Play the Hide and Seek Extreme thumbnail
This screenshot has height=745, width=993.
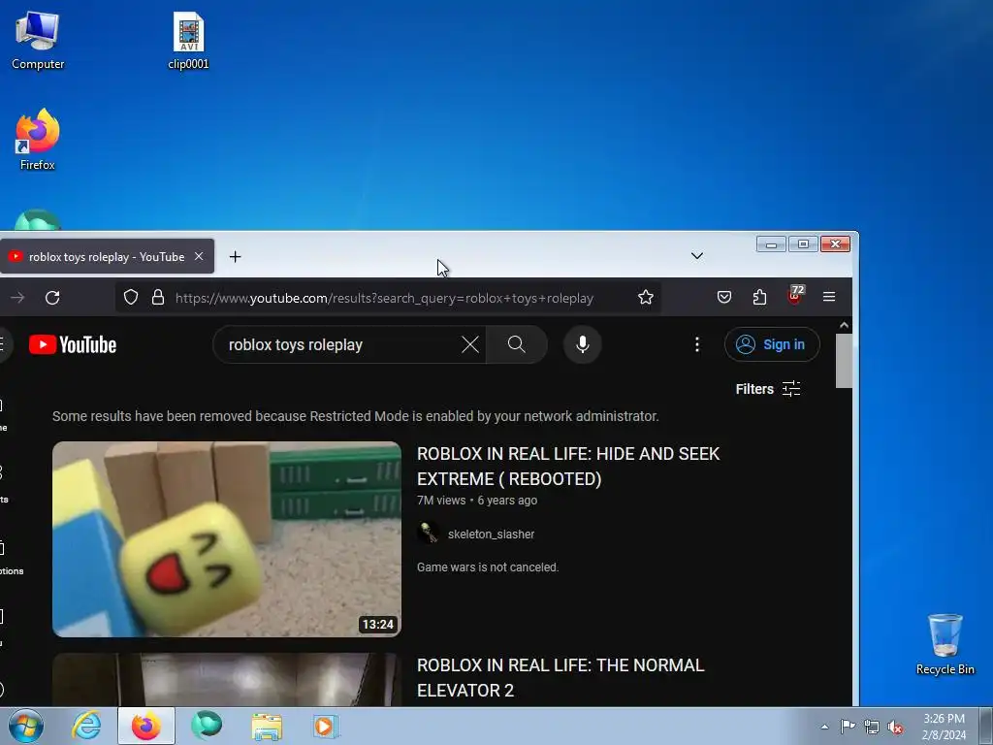pyautogui.click(x=227, y=539)
